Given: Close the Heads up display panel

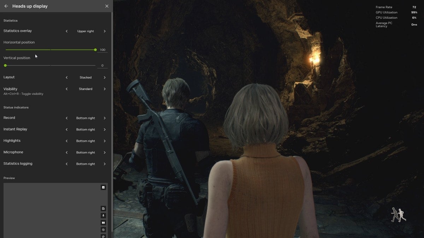Looking at the screenshot, I should tap(107, 6).
